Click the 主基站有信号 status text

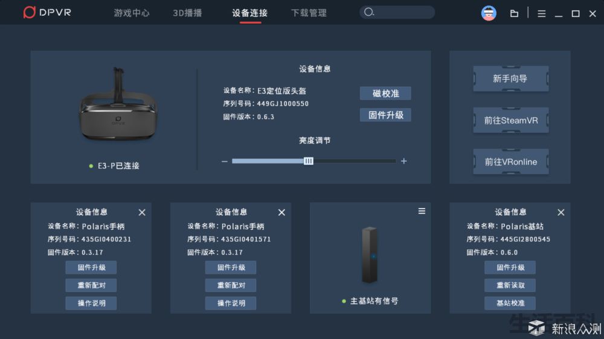tap(374, 301)
